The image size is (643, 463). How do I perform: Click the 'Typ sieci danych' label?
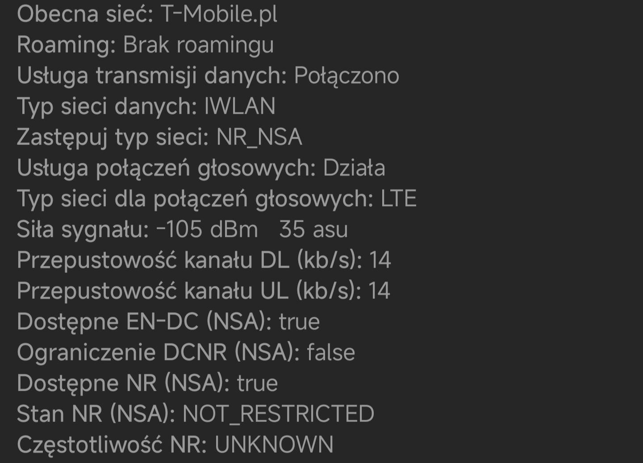[107, 107]
